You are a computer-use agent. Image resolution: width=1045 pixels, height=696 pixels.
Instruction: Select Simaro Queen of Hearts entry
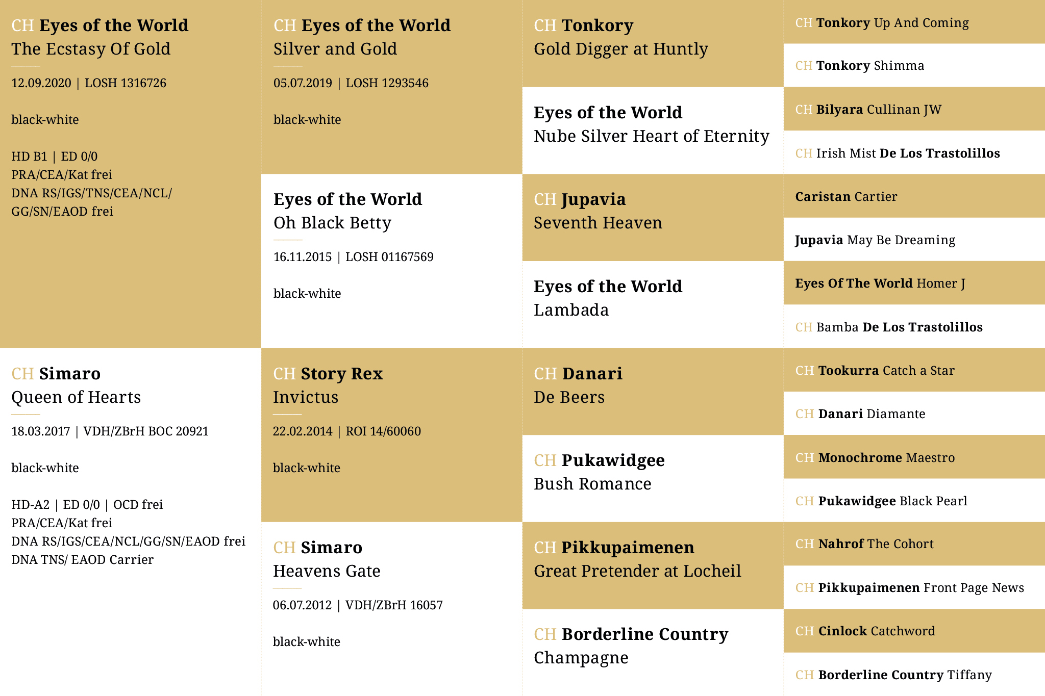77,385
